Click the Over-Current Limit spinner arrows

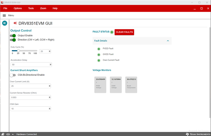pos(49,86)
